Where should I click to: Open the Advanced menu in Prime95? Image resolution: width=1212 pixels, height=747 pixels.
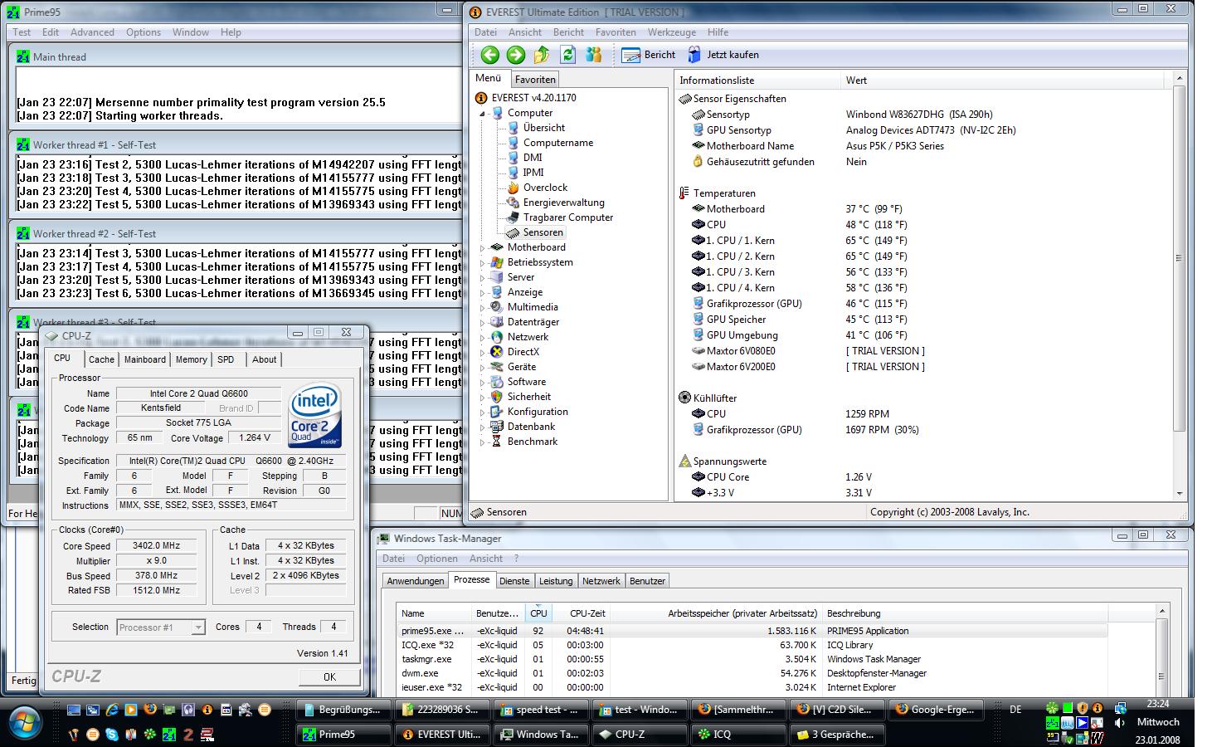point(92,32)
